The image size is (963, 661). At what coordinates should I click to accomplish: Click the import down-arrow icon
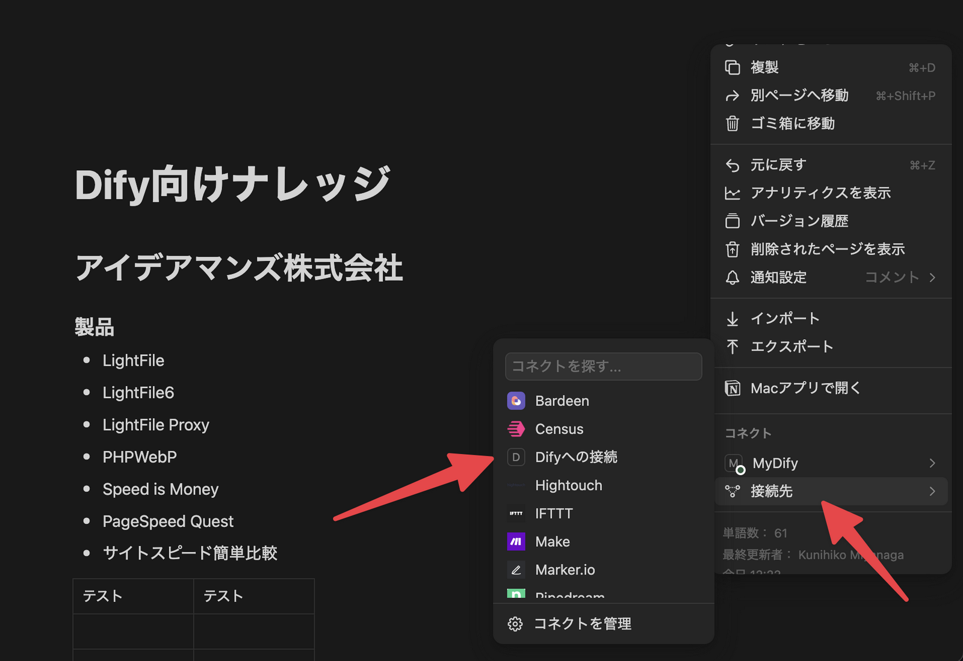[x=732, y=319]
